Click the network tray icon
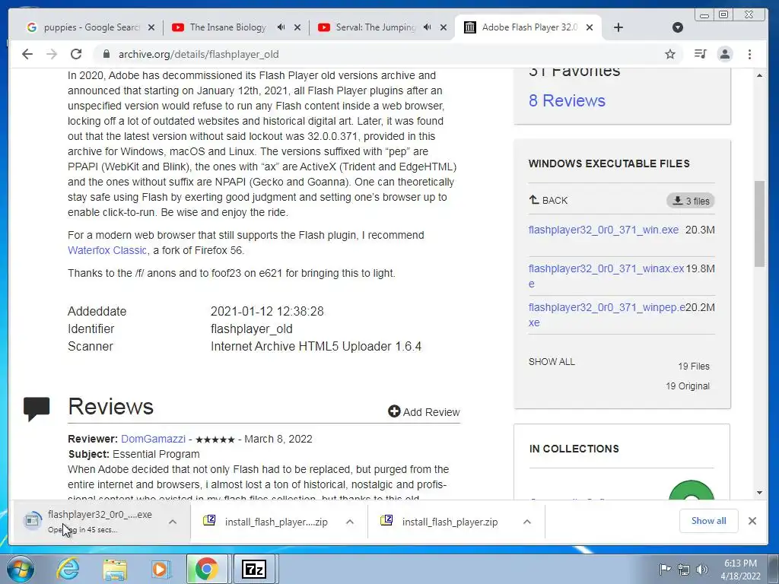Screen dimensions: 779x584 point(684,569)
